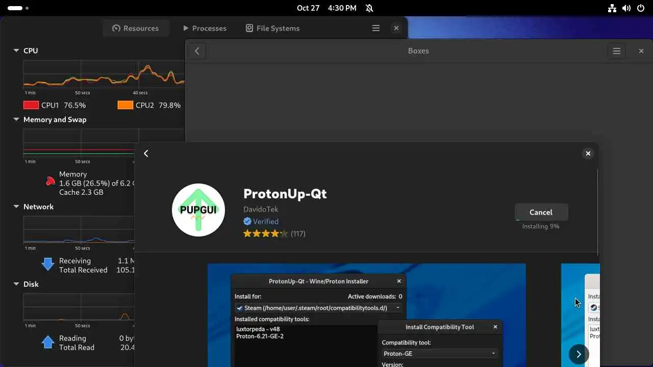653x367 pixels.
Task: Click the Installing 9% status text
Action: coord(541,226)
